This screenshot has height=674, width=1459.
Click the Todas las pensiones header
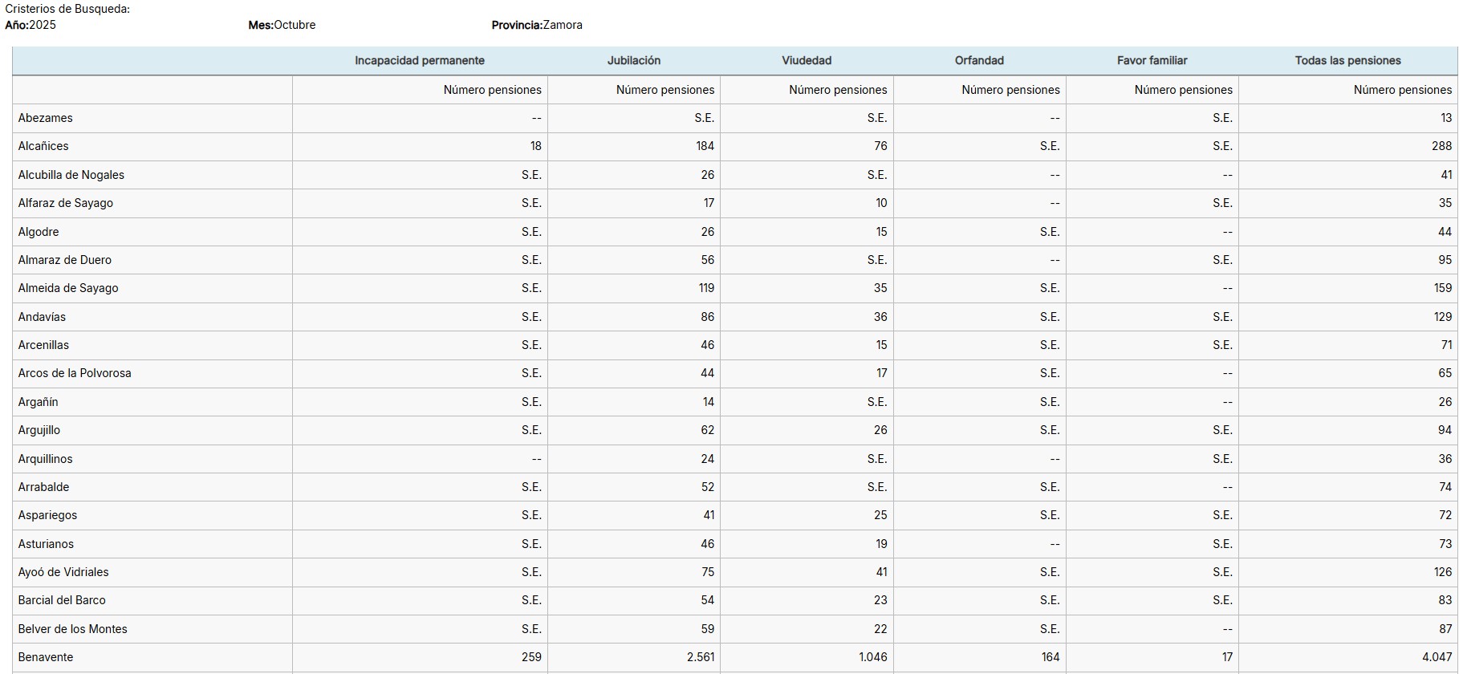tap(1347, 61)
